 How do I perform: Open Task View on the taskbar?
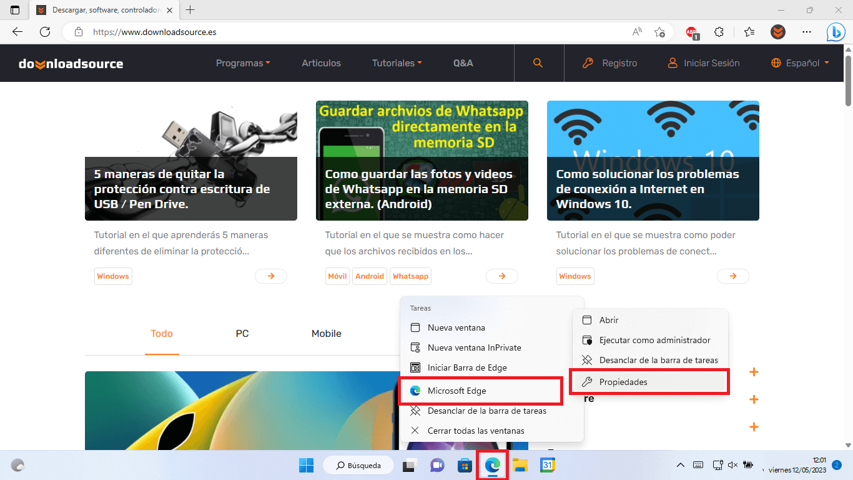pyautogui.click(x=410, y=465)
